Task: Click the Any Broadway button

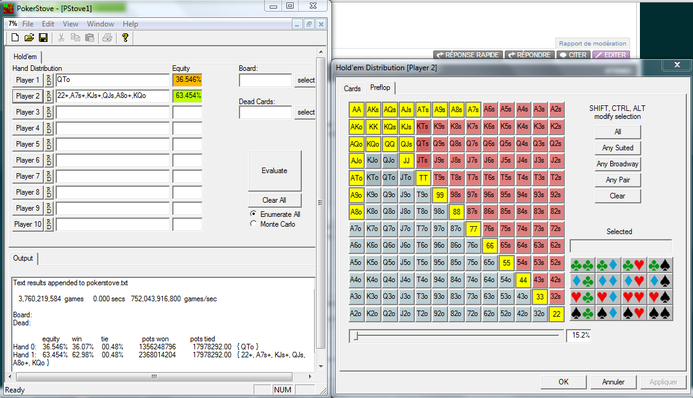Action: tap(618, 164)
